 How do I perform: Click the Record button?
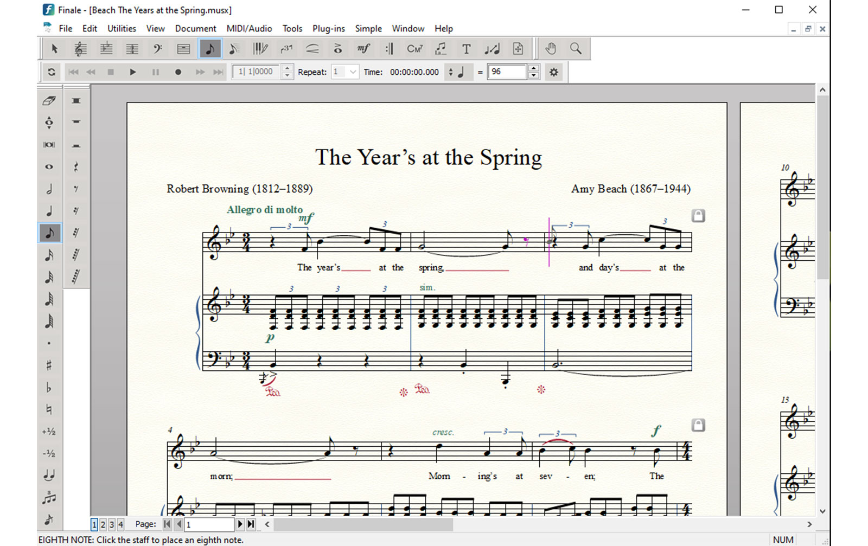point(178,72)
